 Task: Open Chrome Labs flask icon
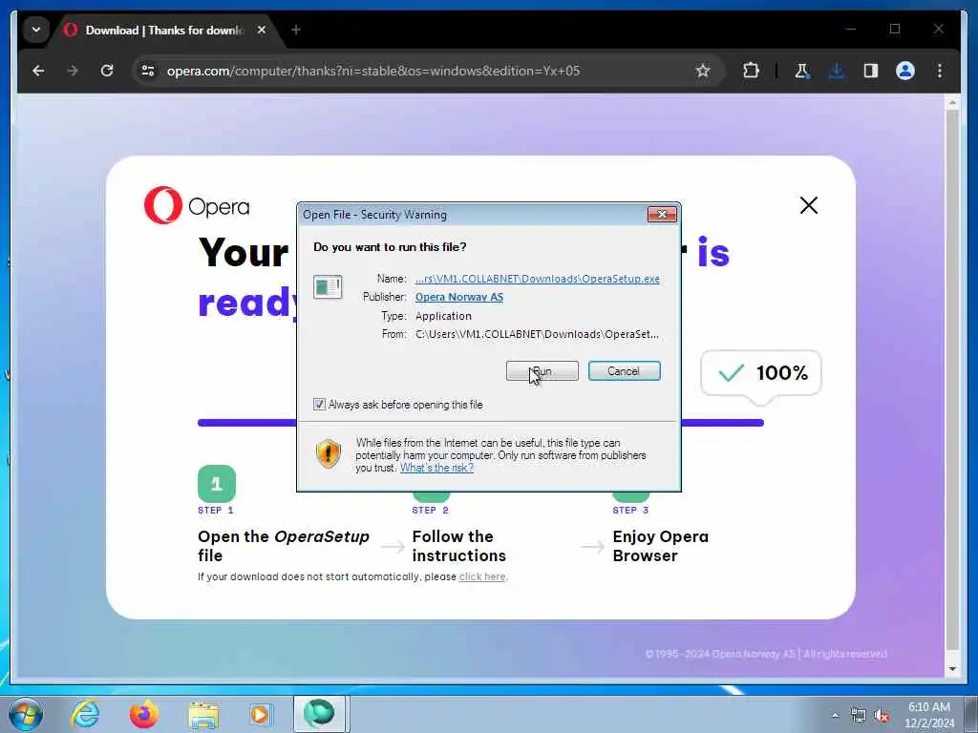click(802, 71)
